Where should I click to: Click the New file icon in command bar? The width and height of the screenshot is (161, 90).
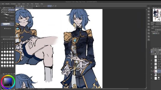click(19, 6)
